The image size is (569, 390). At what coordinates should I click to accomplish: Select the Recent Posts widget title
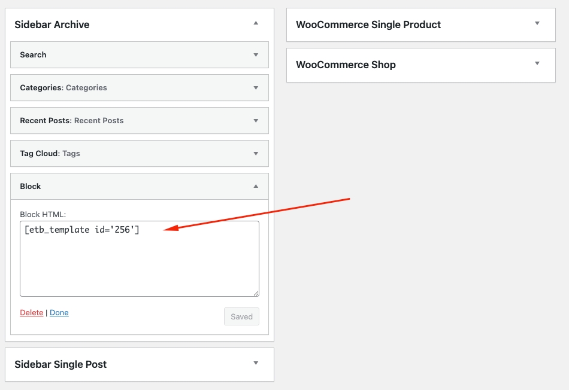[72, 120]
